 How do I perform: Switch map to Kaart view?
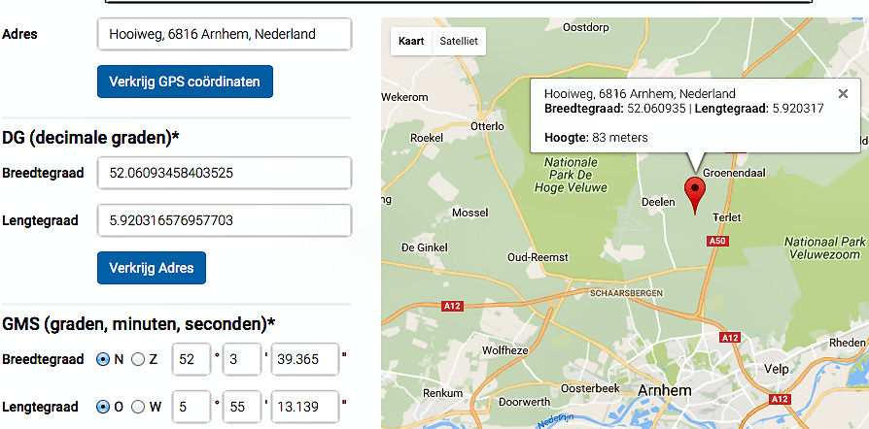point(411,41)
